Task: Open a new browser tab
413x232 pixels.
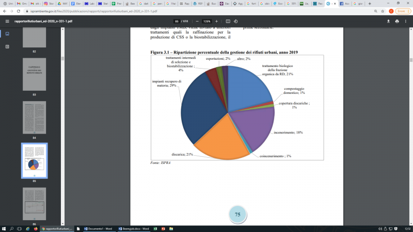Action: 370,3
